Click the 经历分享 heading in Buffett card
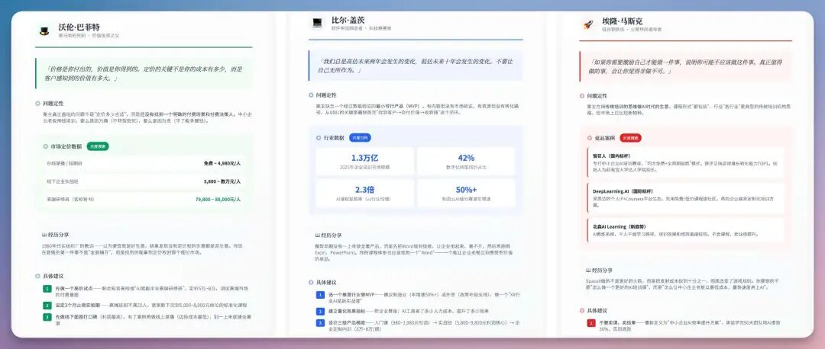This screenshot has height=349, width=825. pyautogui.click(x=59, y=235)
